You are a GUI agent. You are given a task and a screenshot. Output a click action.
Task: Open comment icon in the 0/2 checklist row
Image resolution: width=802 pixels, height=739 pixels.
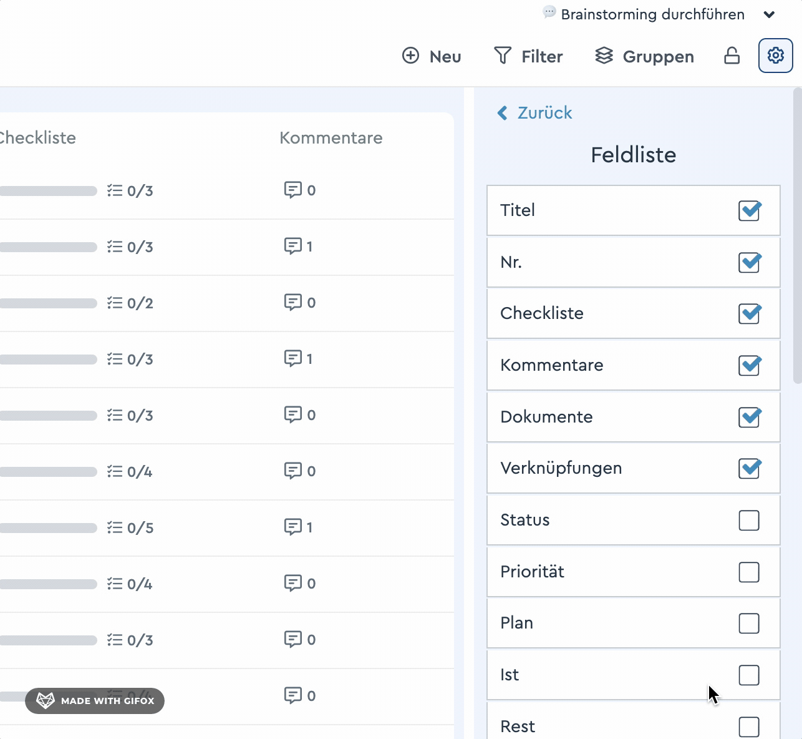pos(292,302)
